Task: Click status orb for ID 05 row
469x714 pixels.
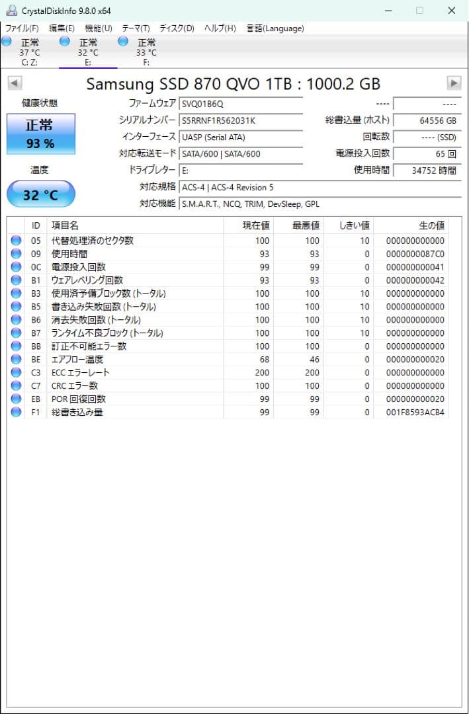Action: pyautogui.click(x=17, y=241)
